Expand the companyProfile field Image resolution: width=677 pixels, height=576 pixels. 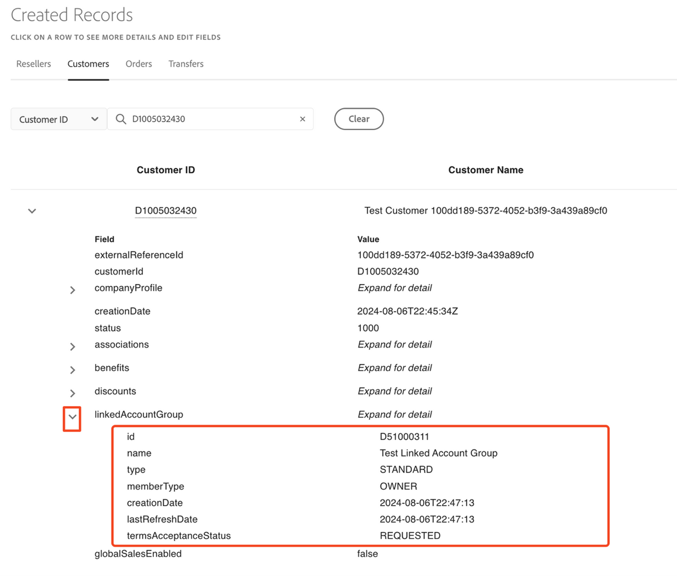click(x=72, y=290)
